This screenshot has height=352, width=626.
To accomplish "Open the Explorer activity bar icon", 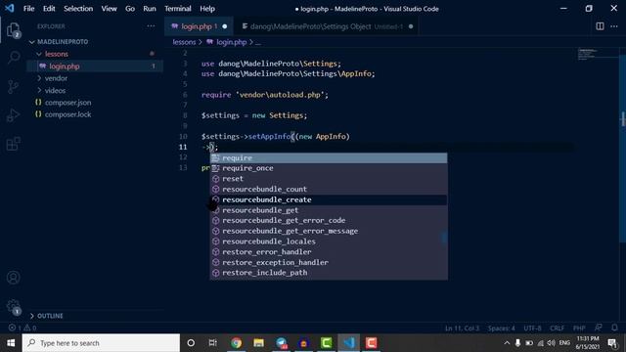I will tap(13, 30).
